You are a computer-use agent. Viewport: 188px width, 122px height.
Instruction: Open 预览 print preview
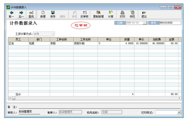(132, 14)
